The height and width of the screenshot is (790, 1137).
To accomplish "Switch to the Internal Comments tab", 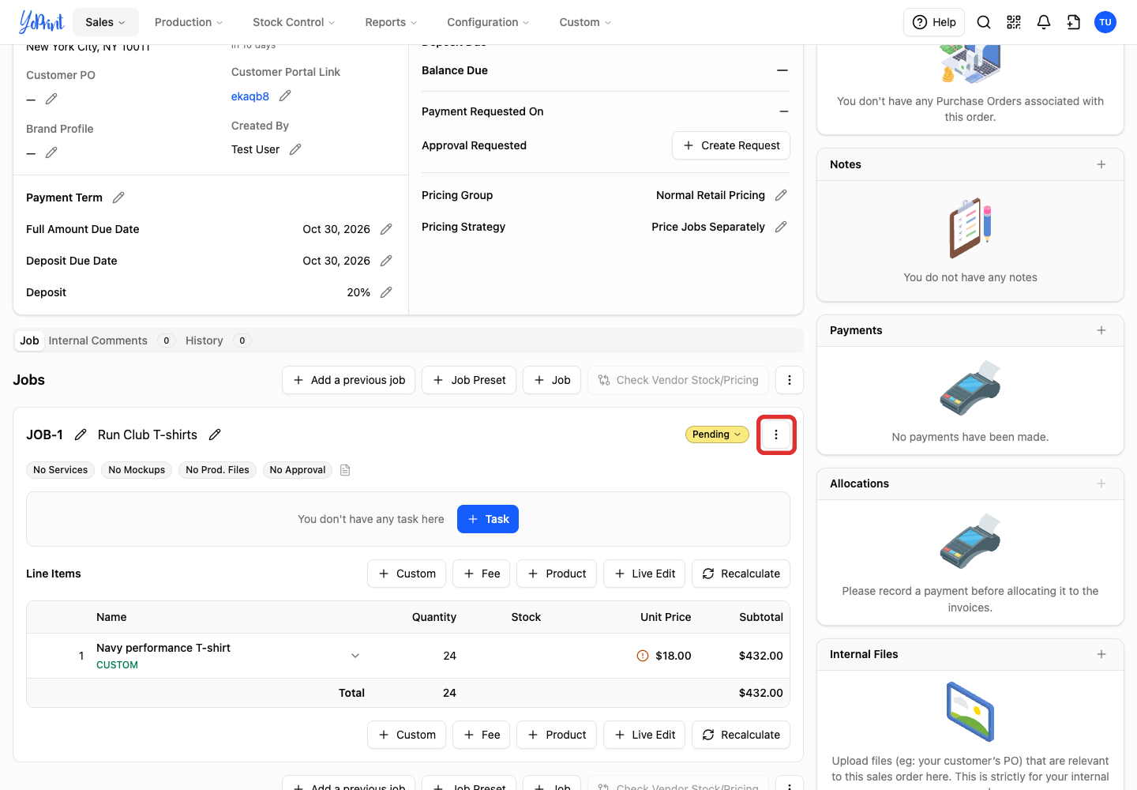I will 111,340.
